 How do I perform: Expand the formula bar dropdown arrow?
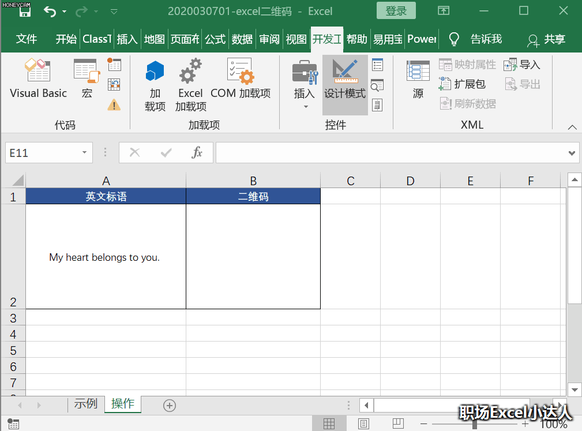click(571, 152)
